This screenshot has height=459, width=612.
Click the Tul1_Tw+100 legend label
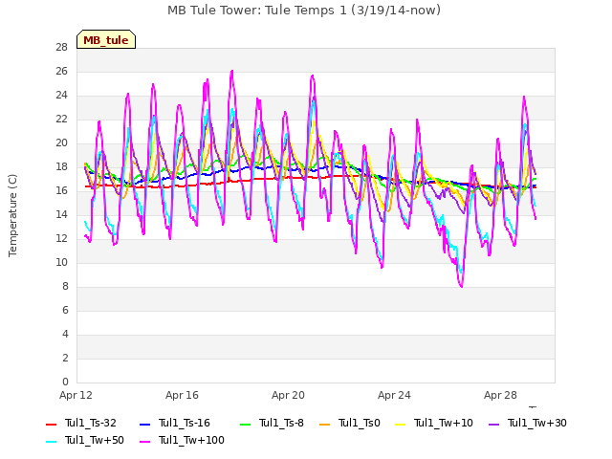[191, 440]
